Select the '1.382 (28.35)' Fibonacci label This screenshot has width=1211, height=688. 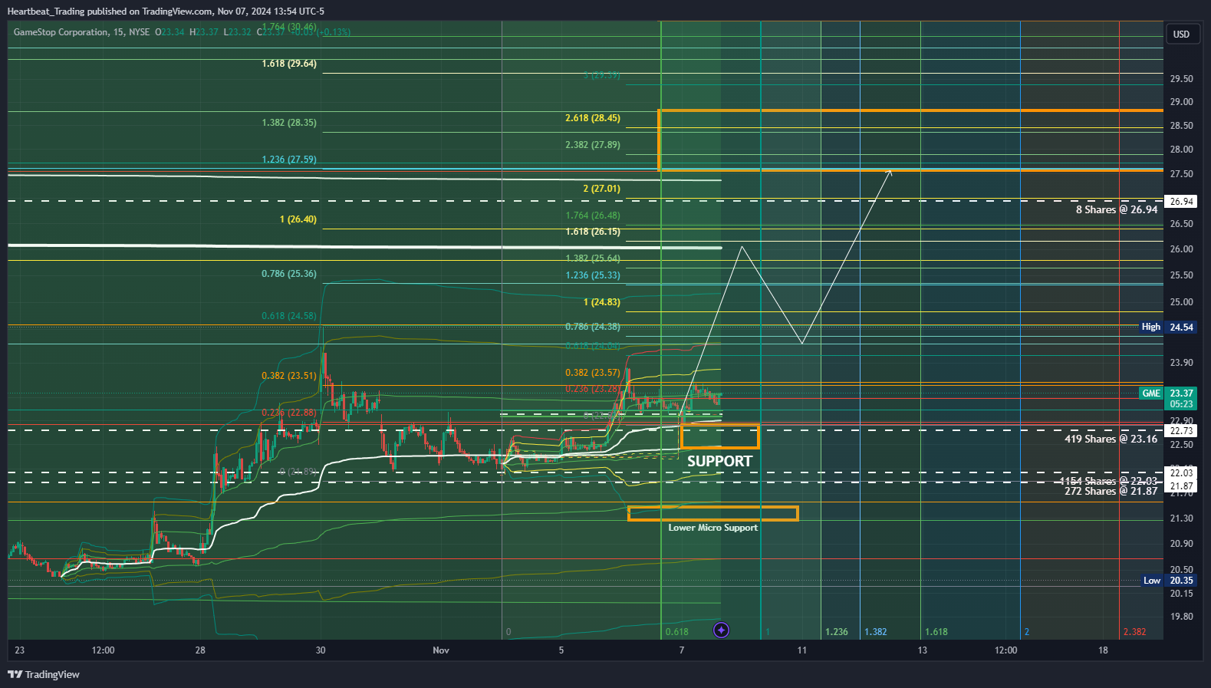click(x=289, y=123)
